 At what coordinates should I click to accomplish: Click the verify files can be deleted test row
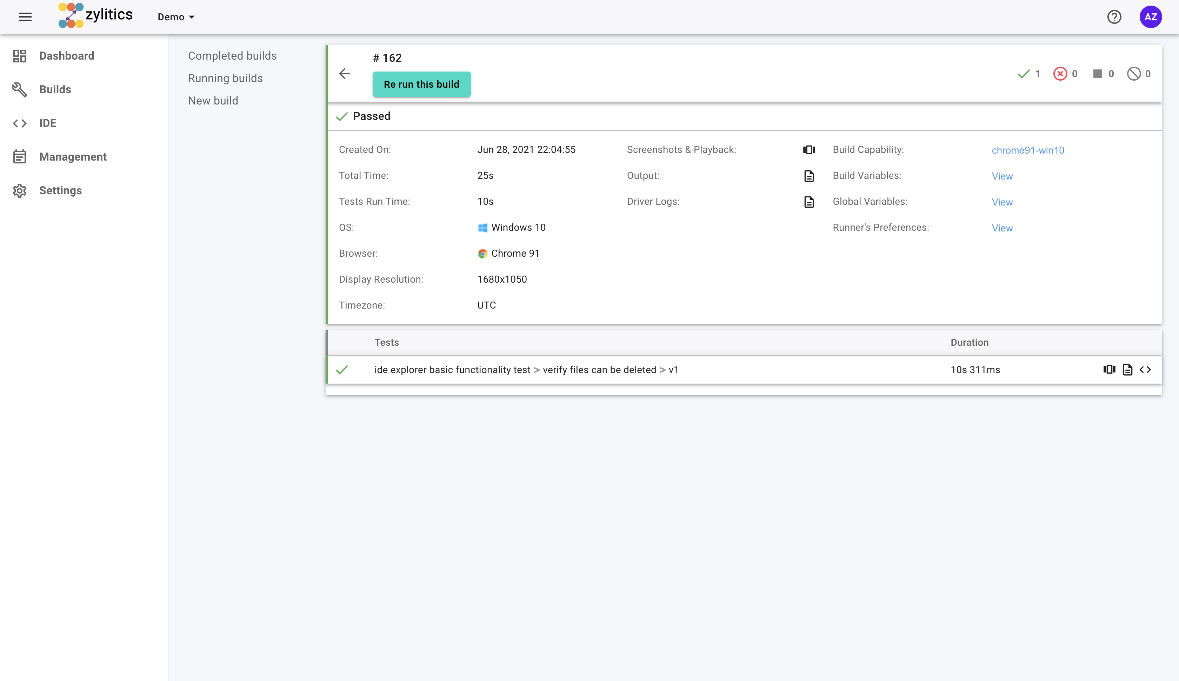[599, 370]
